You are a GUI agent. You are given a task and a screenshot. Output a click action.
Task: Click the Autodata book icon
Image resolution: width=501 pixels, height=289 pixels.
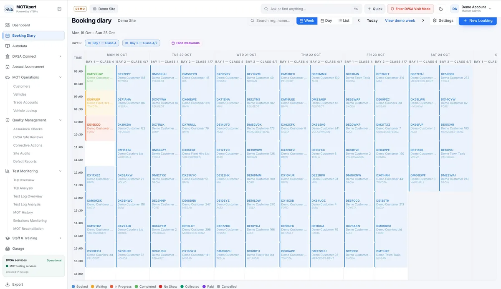[8, 46]
